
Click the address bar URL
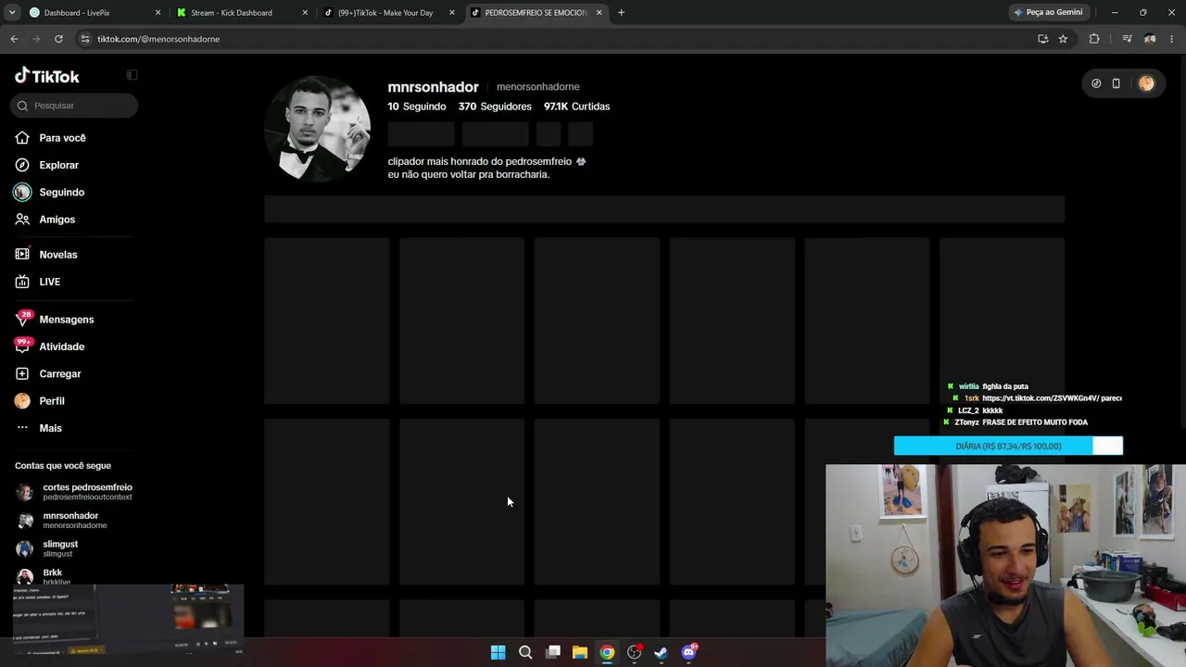tap(158, 39)
